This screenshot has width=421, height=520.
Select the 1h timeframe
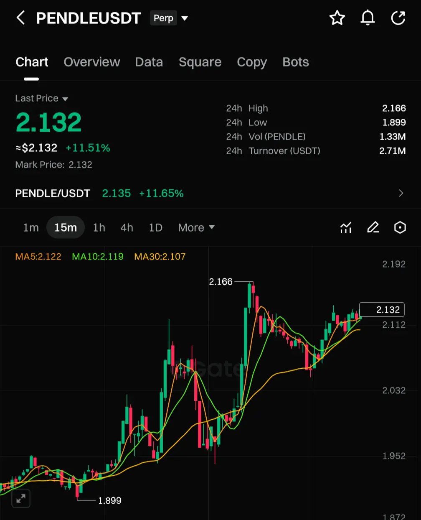(x=99, y=227)
